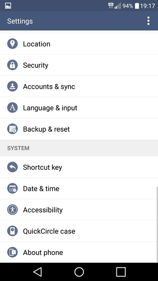Image resolution: width=158 pixels, height=281 pixels.
Task: Tap the Shortcut key arrow icon
Action: point(12,167)
